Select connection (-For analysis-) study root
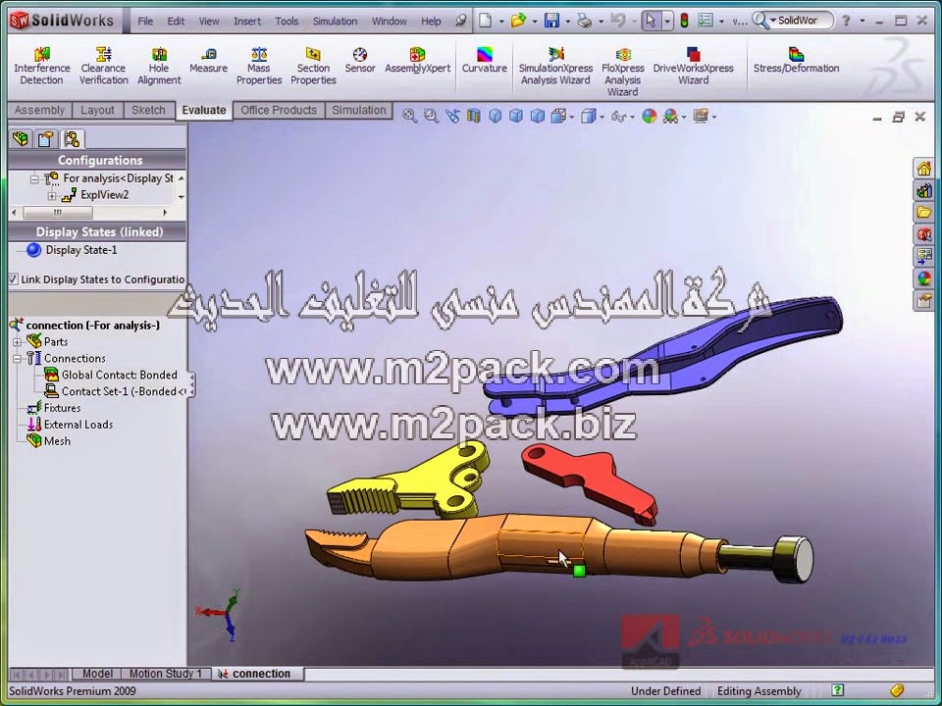Screen dimensions: 942x706 pos(85,326)
